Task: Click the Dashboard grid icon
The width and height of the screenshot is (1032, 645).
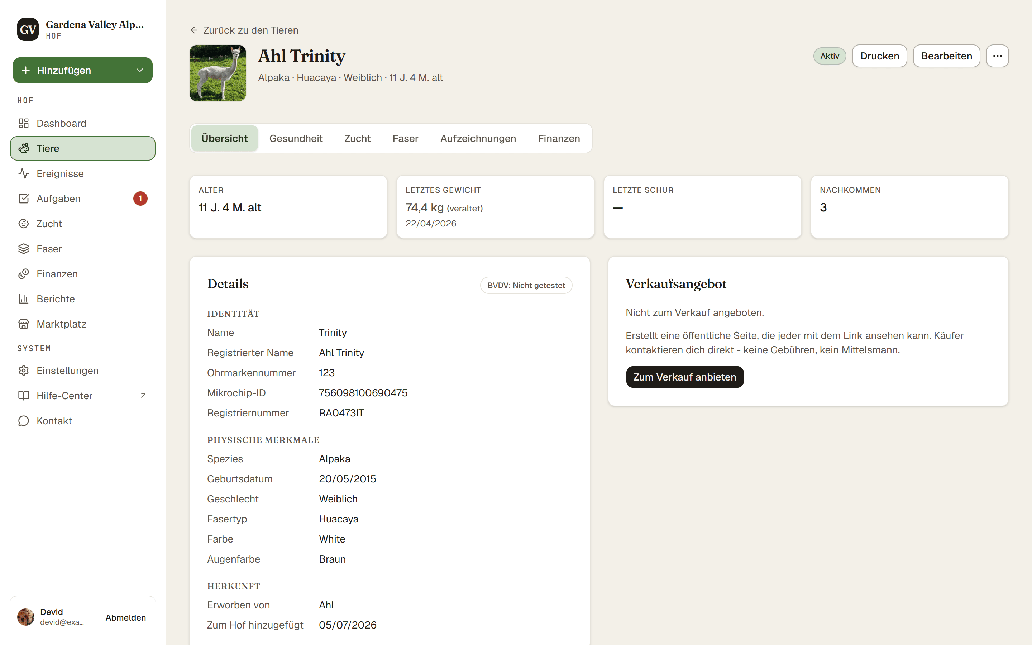Action: point(23,123)
